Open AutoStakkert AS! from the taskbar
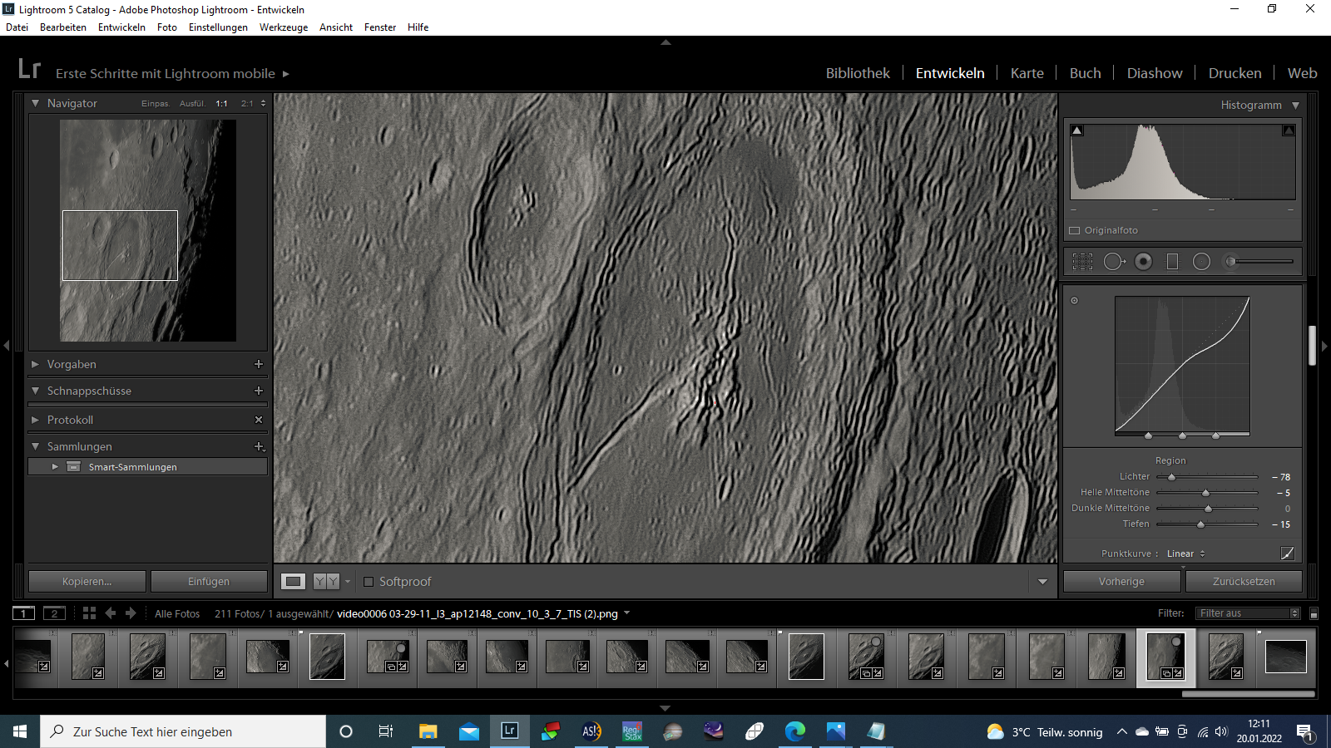Screen dimensions: 1331x748 coord(591,731)
